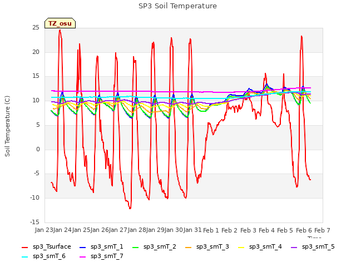Image resolution: width=356 pixels, height=267 pixels.
Task: Click the Feb 5 x-axis tick label
Action: point(285,230)
